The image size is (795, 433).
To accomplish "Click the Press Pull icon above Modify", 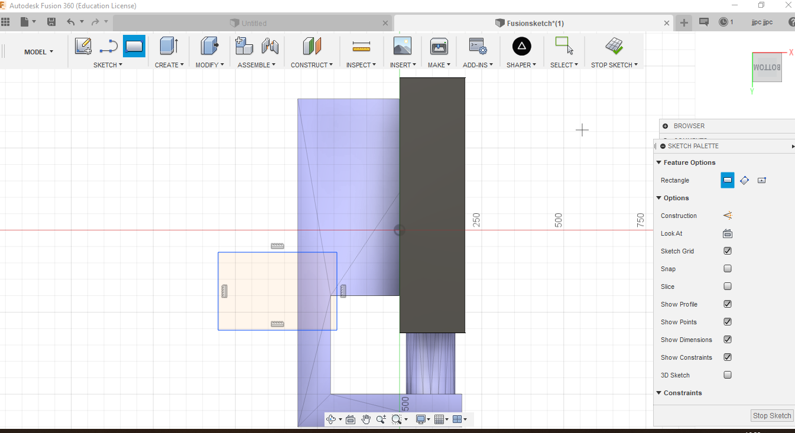I will pos(209,46).
